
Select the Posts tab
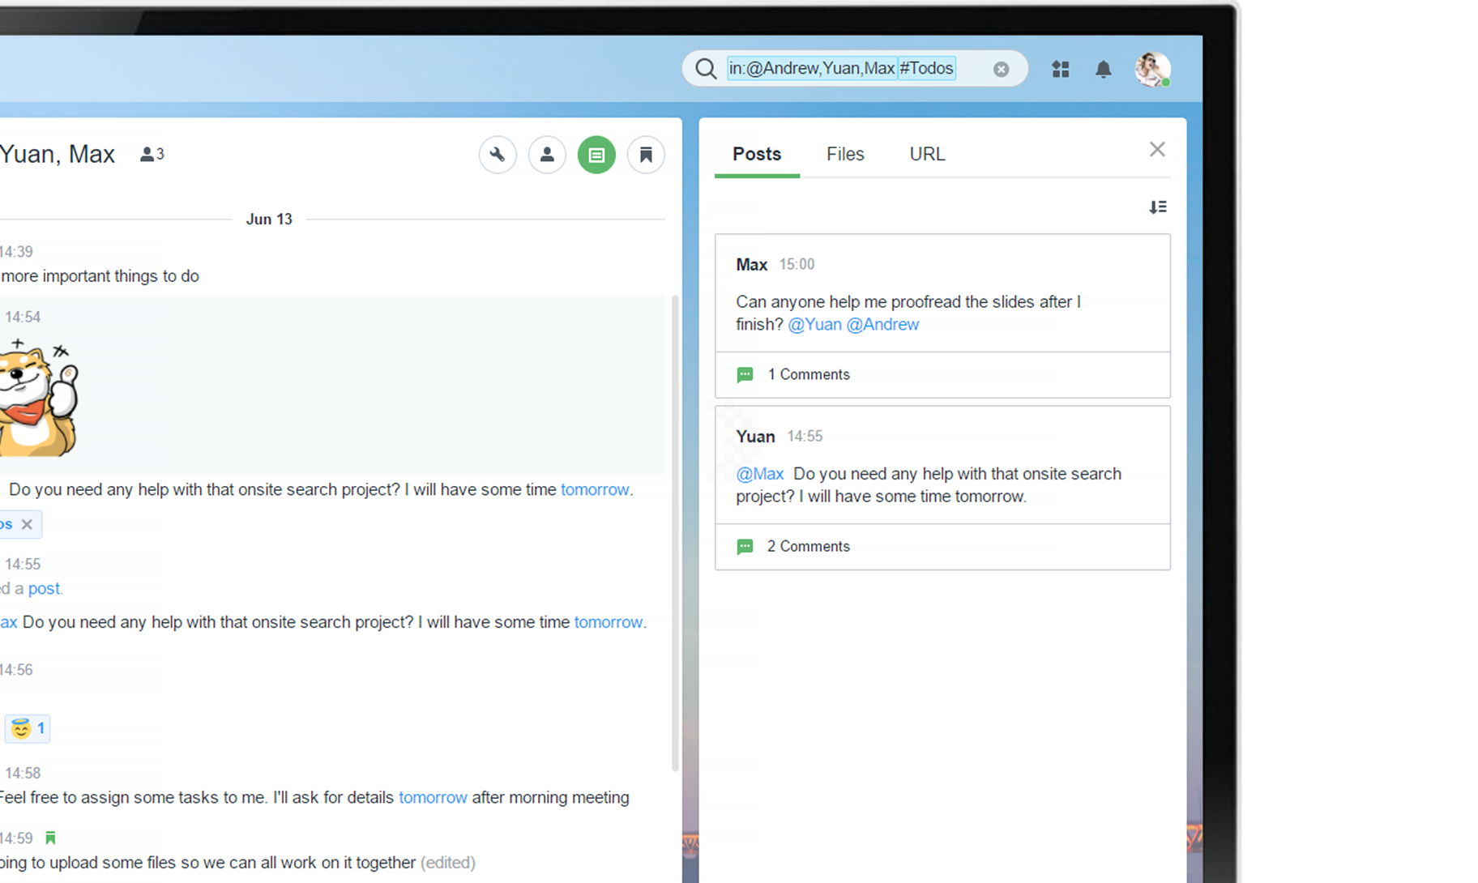(757, 154)
